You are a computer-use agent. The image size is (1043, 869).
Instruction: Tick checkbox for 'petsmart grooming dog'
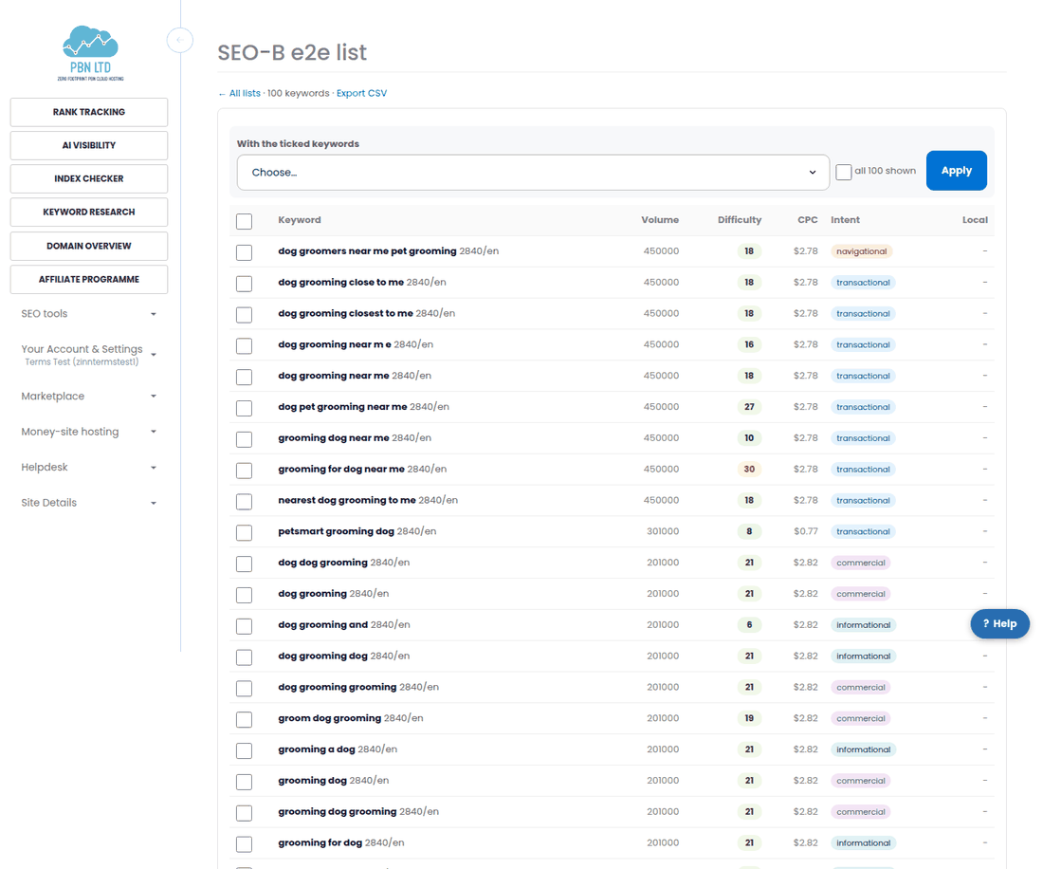pyautogui.click(x=244, y=532)
